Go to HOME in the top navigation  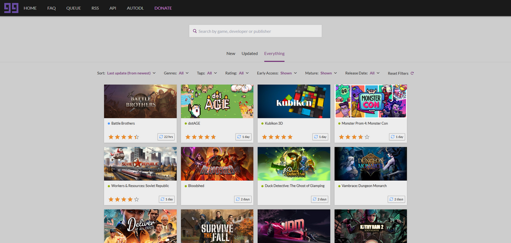tap(30, 8)
